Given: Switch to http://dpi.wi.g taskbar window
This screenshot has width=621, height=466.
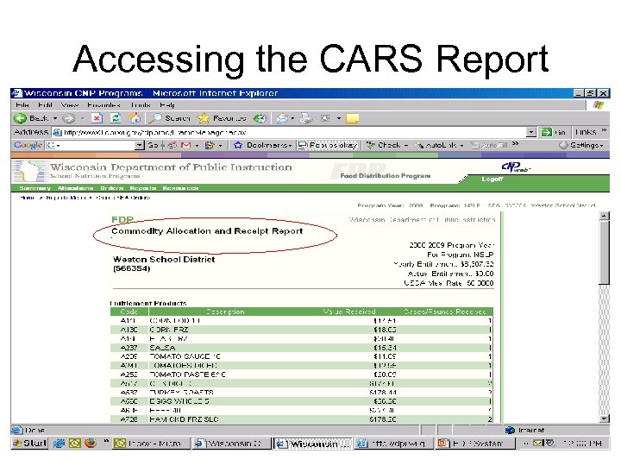Looking at the screenshot, I should point(393,444).
